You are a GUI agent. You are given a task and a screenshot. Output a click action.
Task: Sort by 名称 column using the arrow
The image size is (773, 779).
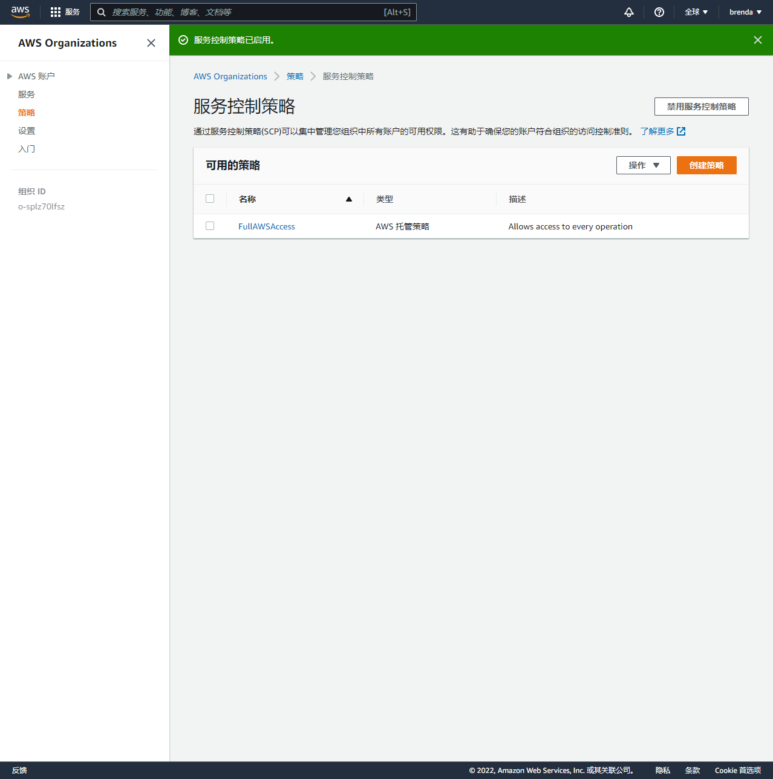point(349,199)
